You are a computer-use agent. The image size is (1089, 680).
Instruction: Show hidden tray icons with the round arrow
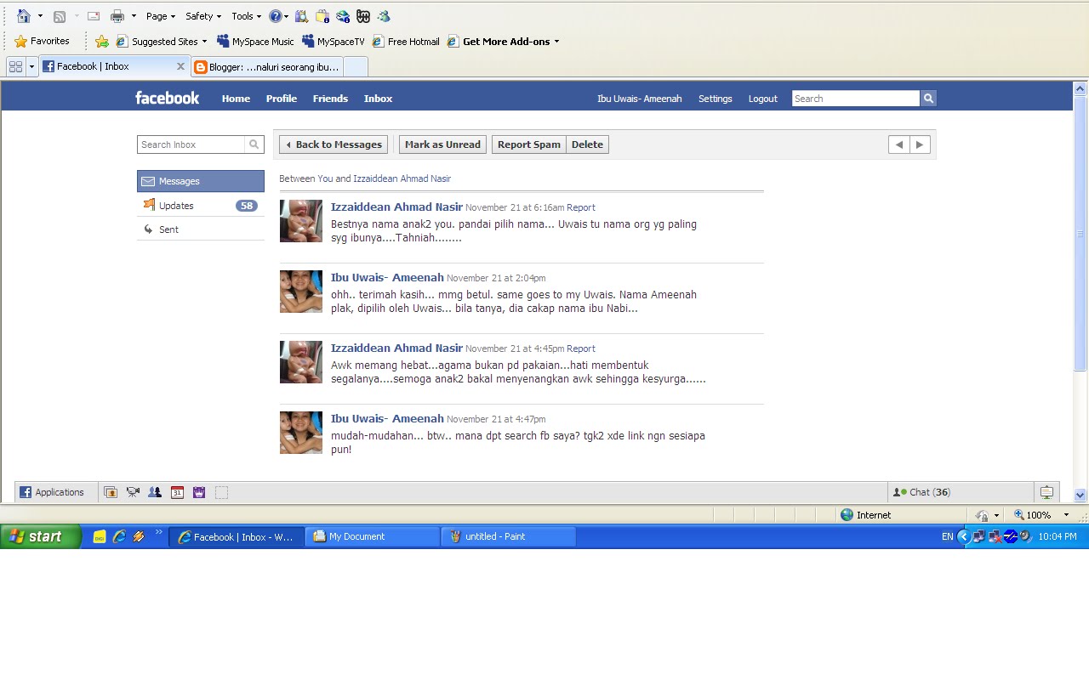963,536
